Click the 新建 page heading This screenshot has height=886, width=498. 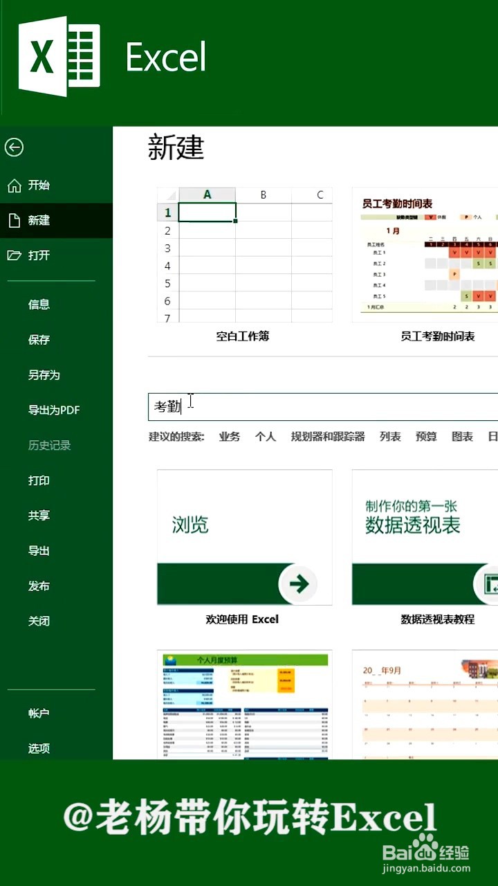176,149
